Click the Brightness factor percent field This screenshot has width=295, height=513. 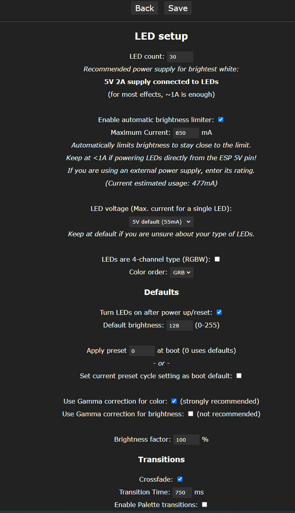[x=187, y=440]
